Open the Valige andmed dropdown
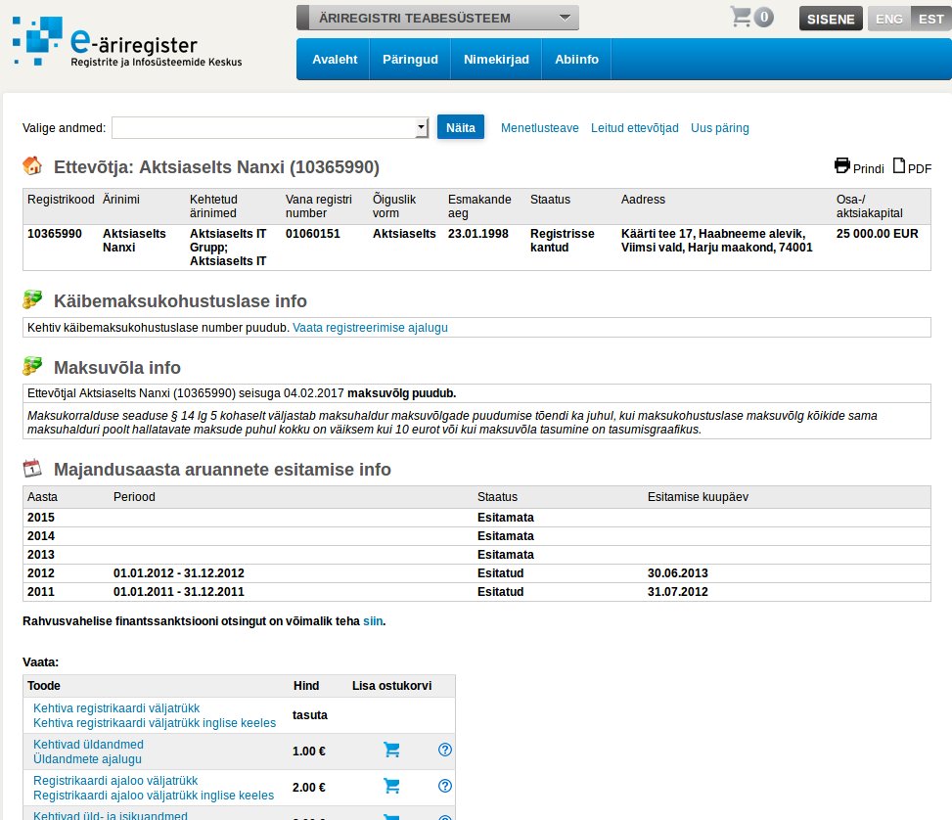This screenshot has height=820, width=952. pyautogui.click(x=271, y=127)
